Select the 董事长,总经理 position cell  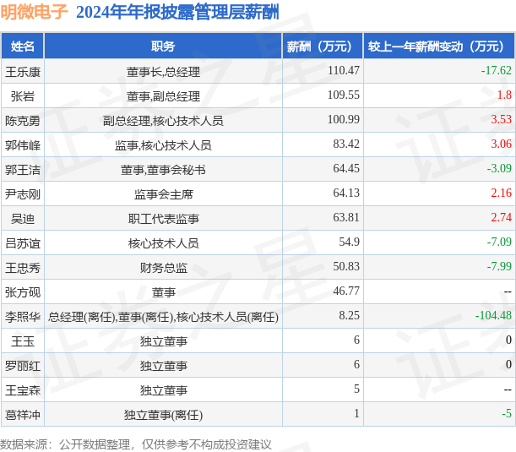pyautogui.click(x=163, y=72)
